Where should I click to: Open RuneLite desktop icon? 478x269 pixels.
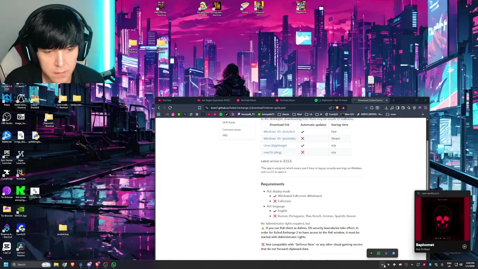(x=21, y=174)
